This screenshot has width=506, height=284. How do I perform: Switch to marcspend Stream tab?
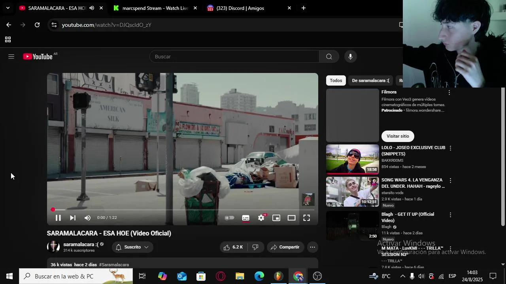(x=155, y=8)
